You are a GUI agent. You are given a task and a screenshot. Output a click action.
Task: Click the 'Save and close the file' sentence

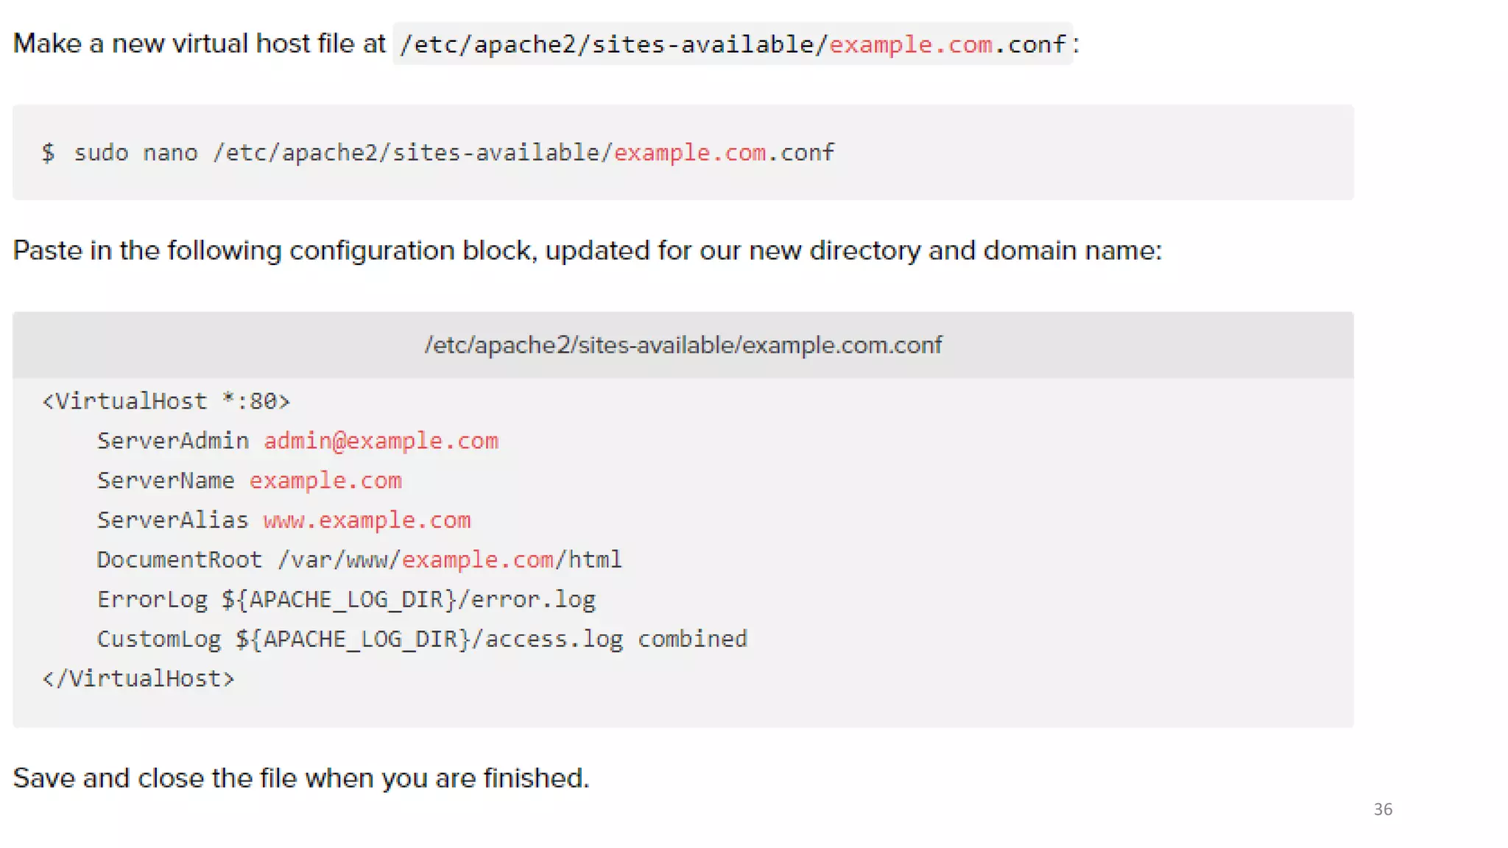click(301, 778)
